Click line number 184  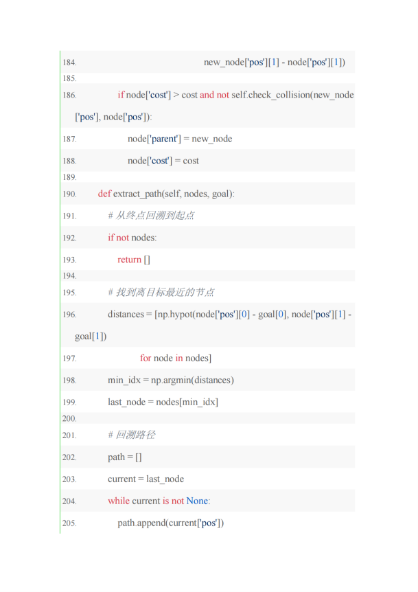(x=69, y=62)
